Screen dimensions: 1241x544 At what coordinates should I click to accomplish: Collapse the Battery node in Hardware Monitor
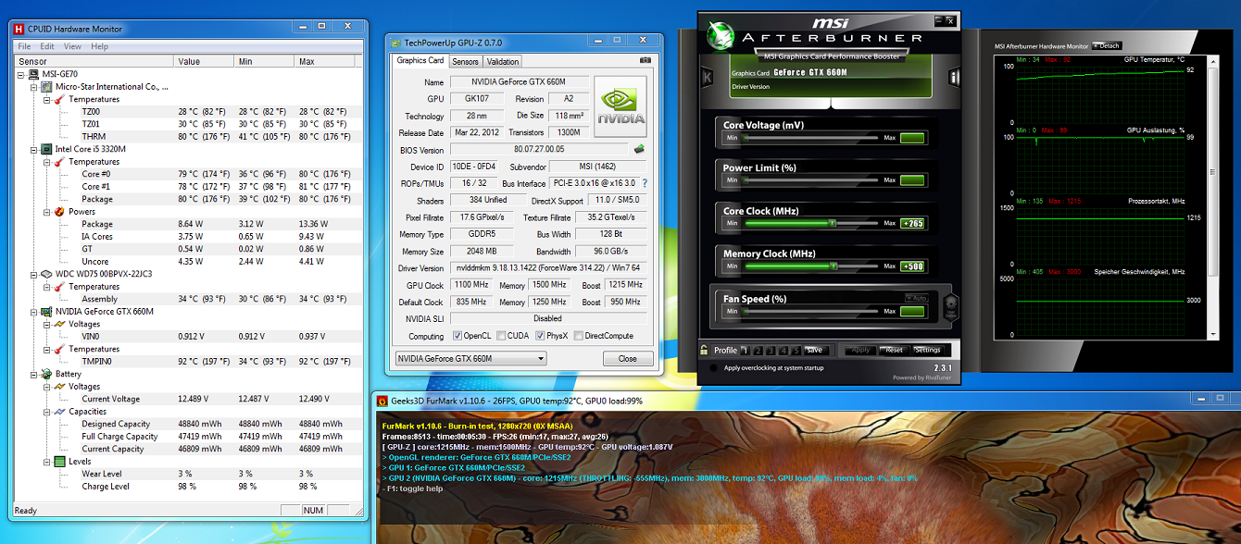[x=33, y=375]
